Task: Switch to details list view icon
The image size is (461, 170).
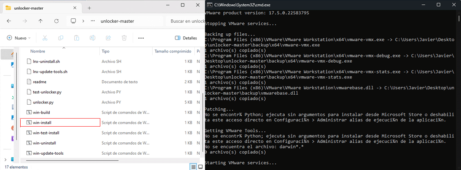Action: [194, 167]
